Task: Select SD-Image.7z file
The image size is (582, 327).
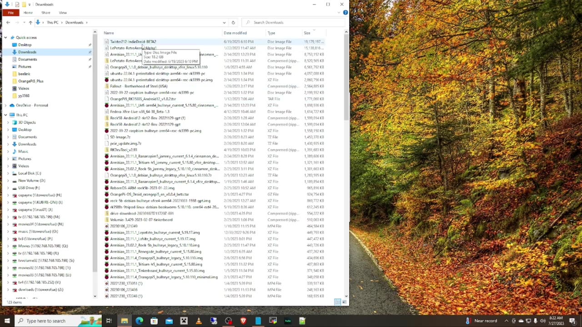Action: pos(120,137)
